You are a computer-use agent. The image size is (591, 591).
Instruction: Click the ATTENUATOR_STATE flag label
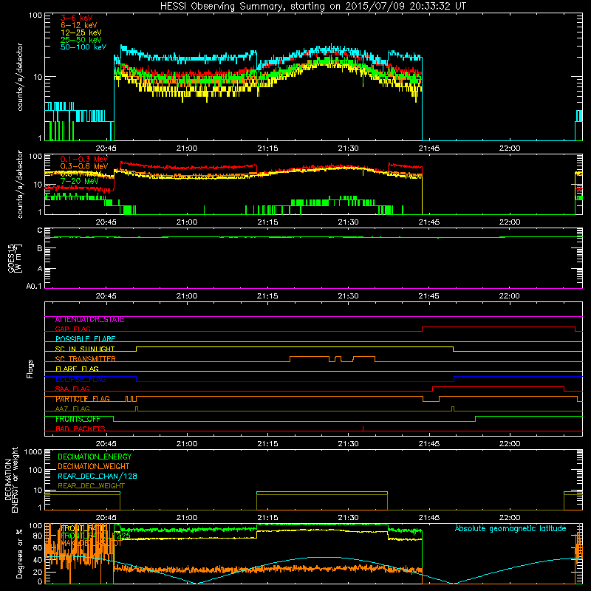click(89, 320)
